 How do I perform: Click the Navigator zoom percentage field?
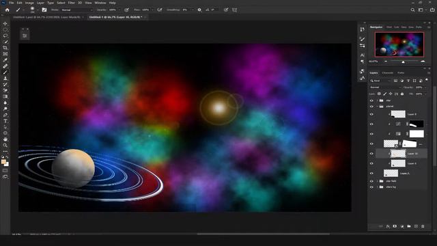click(373, 61)
